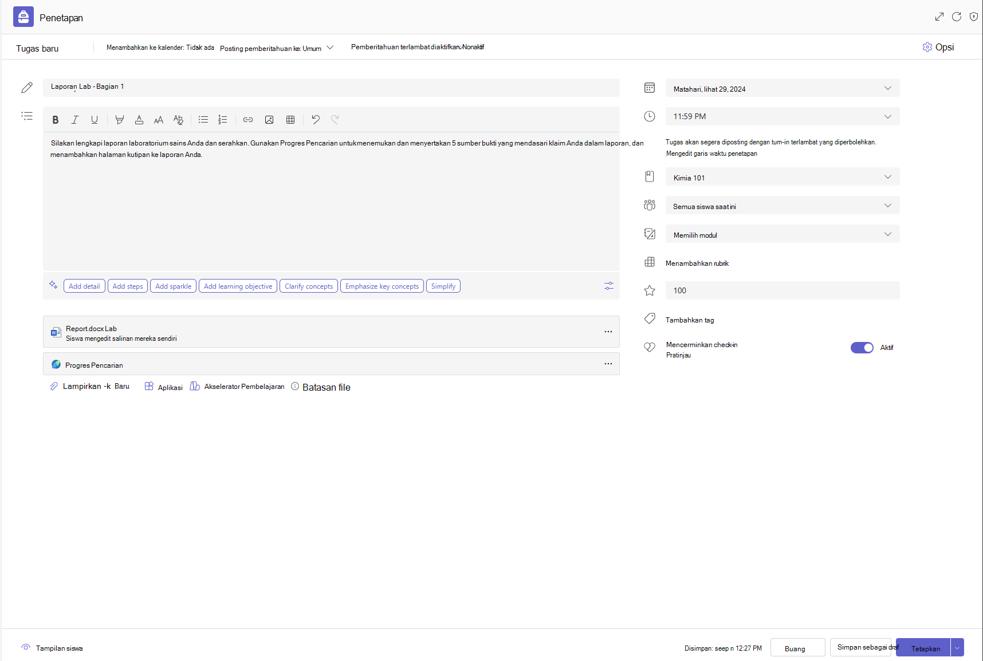Open AI suggestion adjustment settings icon

(608, 286)
